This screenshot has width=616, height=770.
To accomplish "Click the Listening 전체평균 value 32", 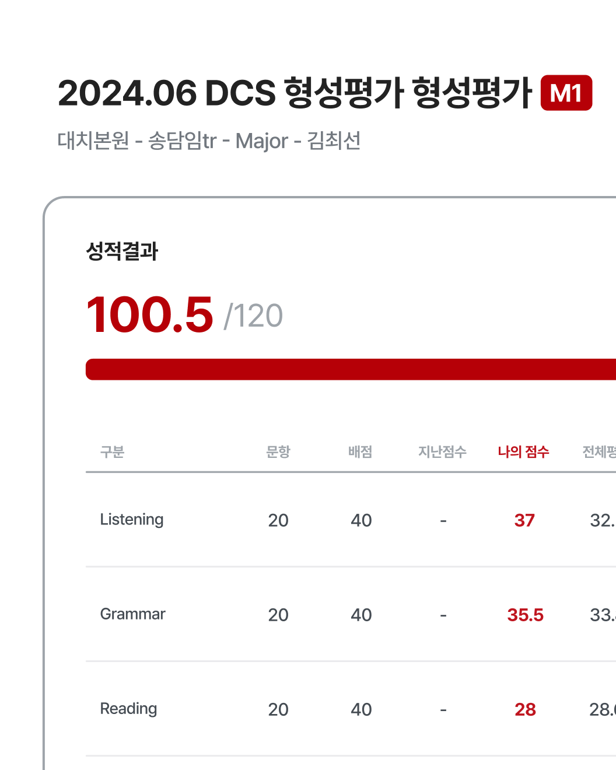I will (x=603, y=520).
